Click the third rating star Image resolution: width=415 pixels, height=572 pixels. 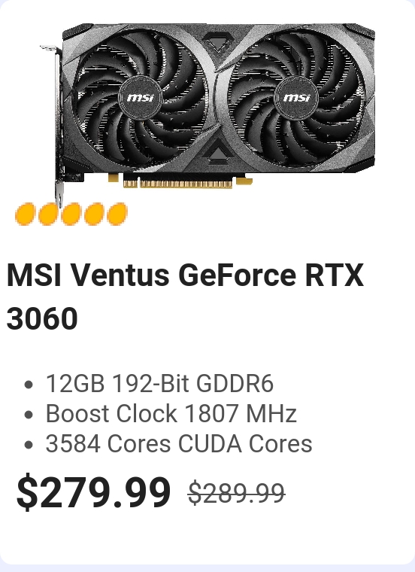click(x=71, y=214)
